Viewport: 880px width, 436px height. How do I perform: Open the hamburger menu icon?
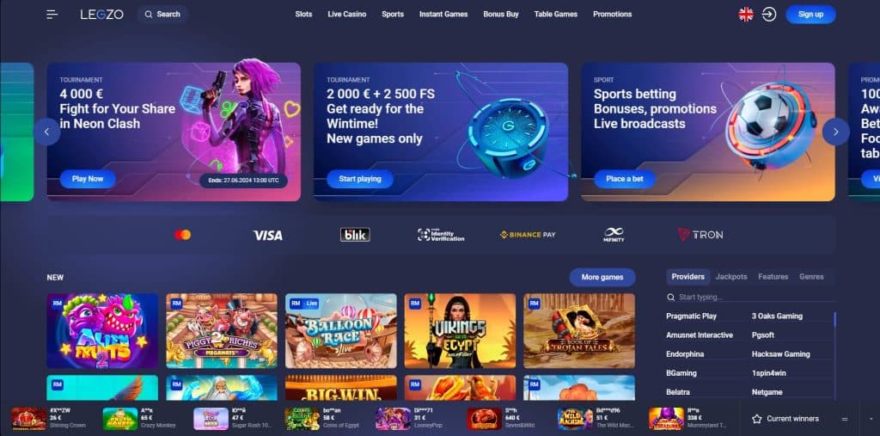[x=52, y=15]
